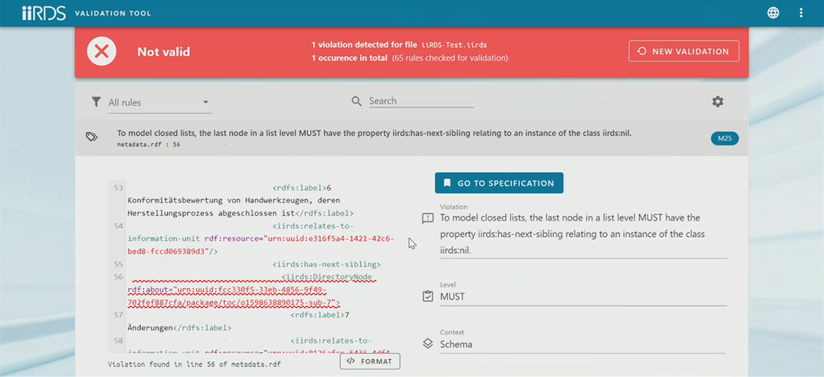Open the three-dot more options menu
Viewport: 824px width, 377px height.
point(801,13)
